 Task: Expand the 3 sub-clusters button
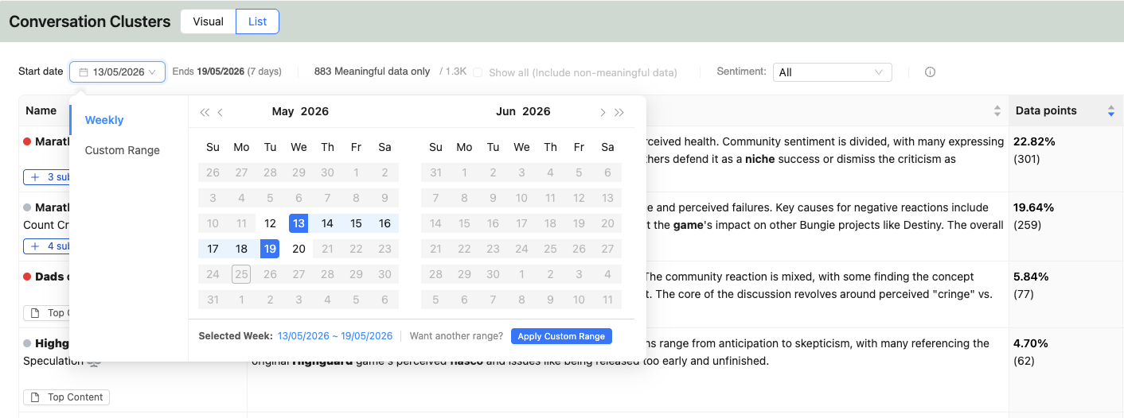coord(46,176)
